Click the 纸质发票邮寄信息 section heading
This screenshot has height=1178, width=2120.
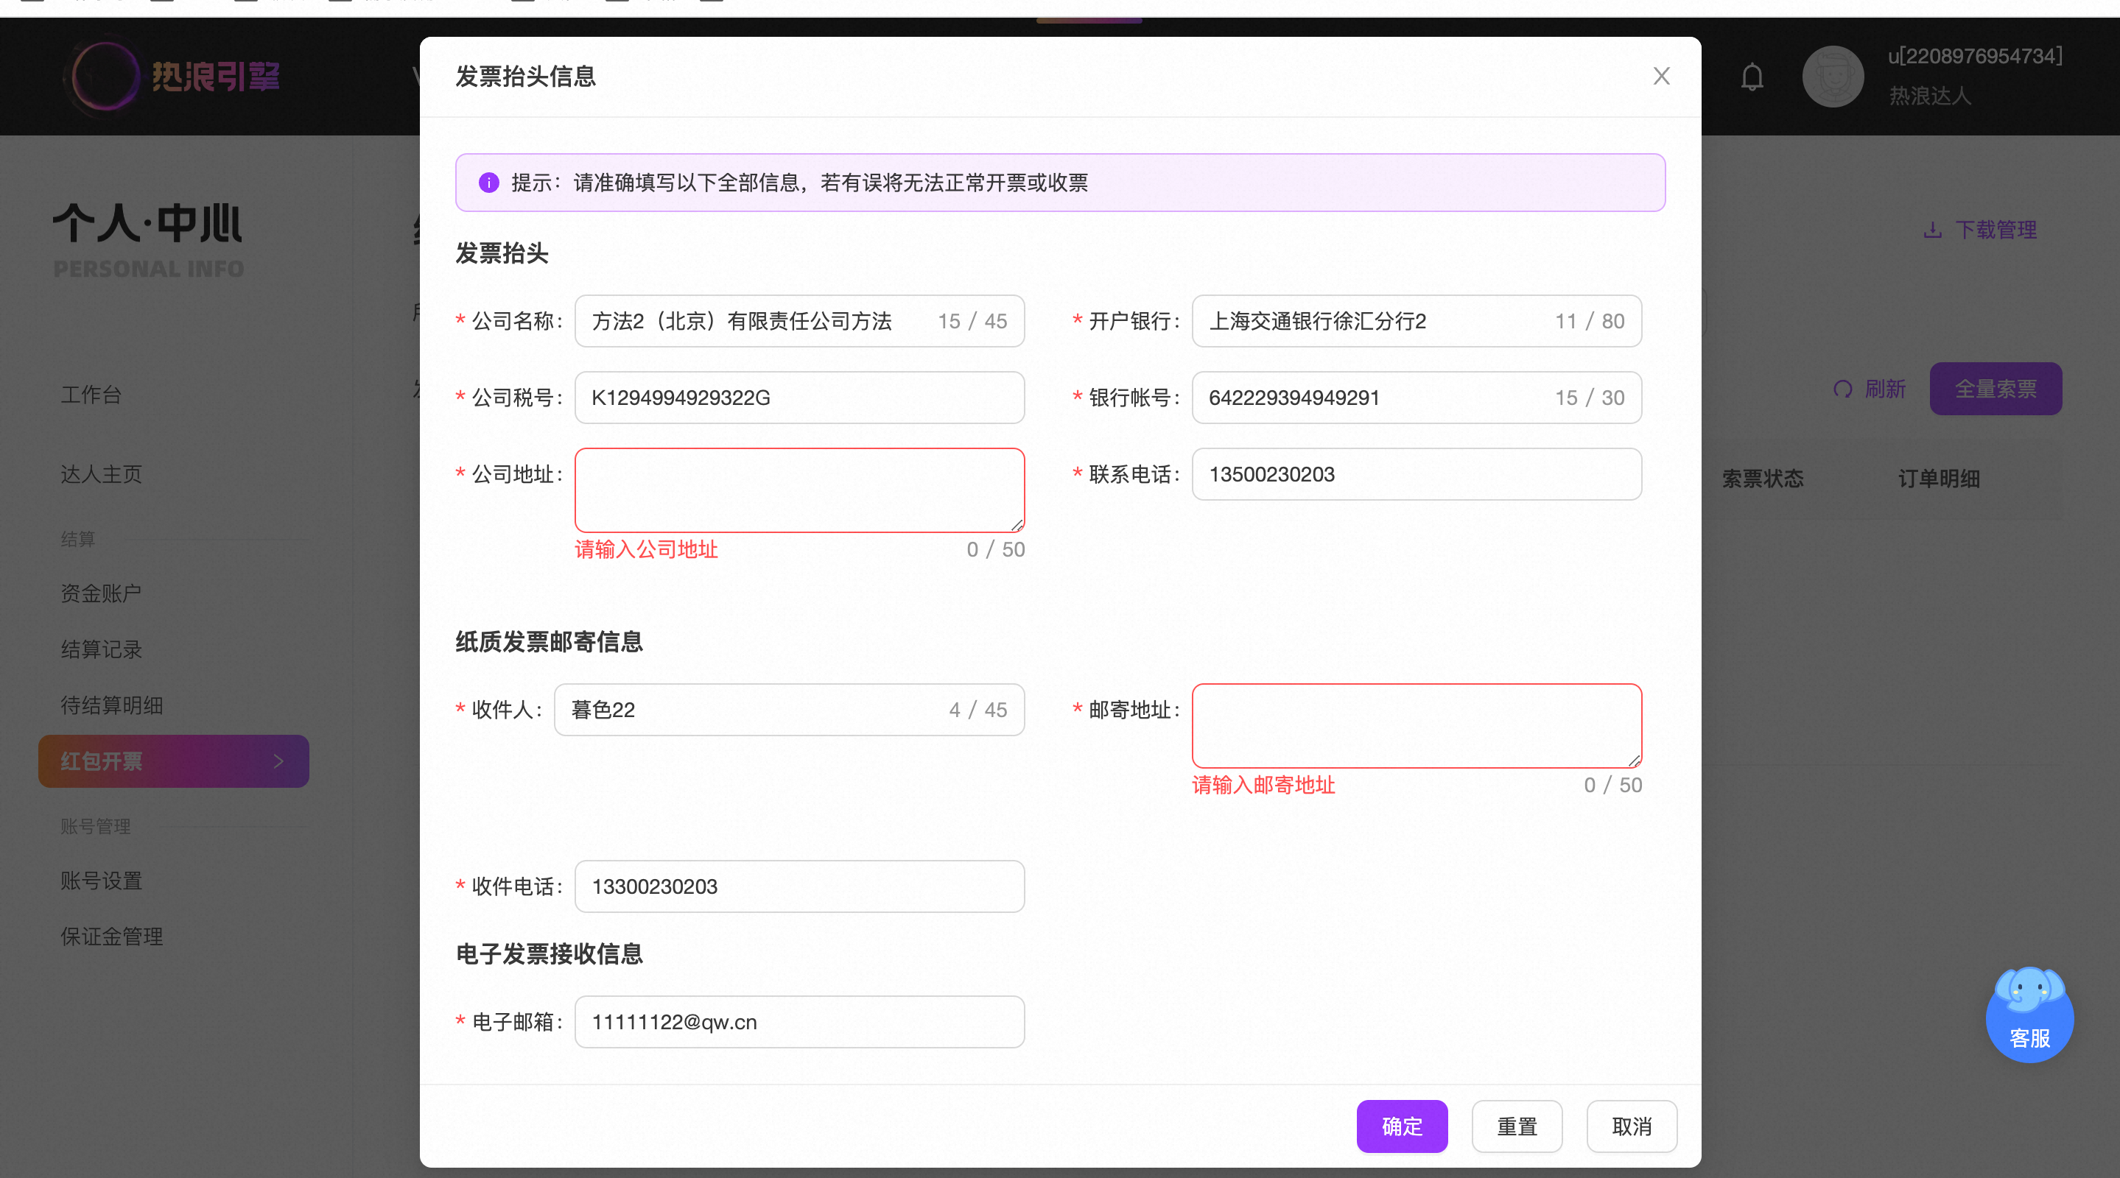(549, 642)
